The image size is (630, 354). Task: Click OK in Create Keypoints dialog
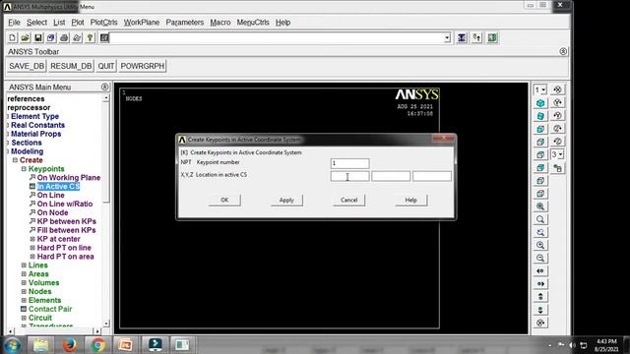point(224,200)
